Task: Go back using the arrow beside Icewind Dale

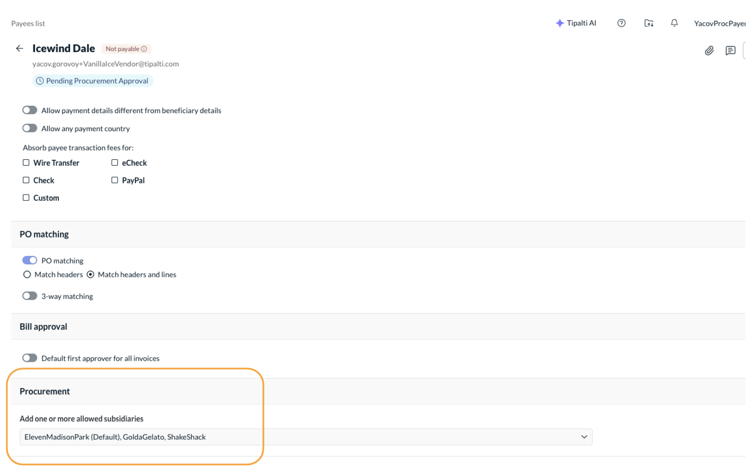Action: tap(20, 48)
